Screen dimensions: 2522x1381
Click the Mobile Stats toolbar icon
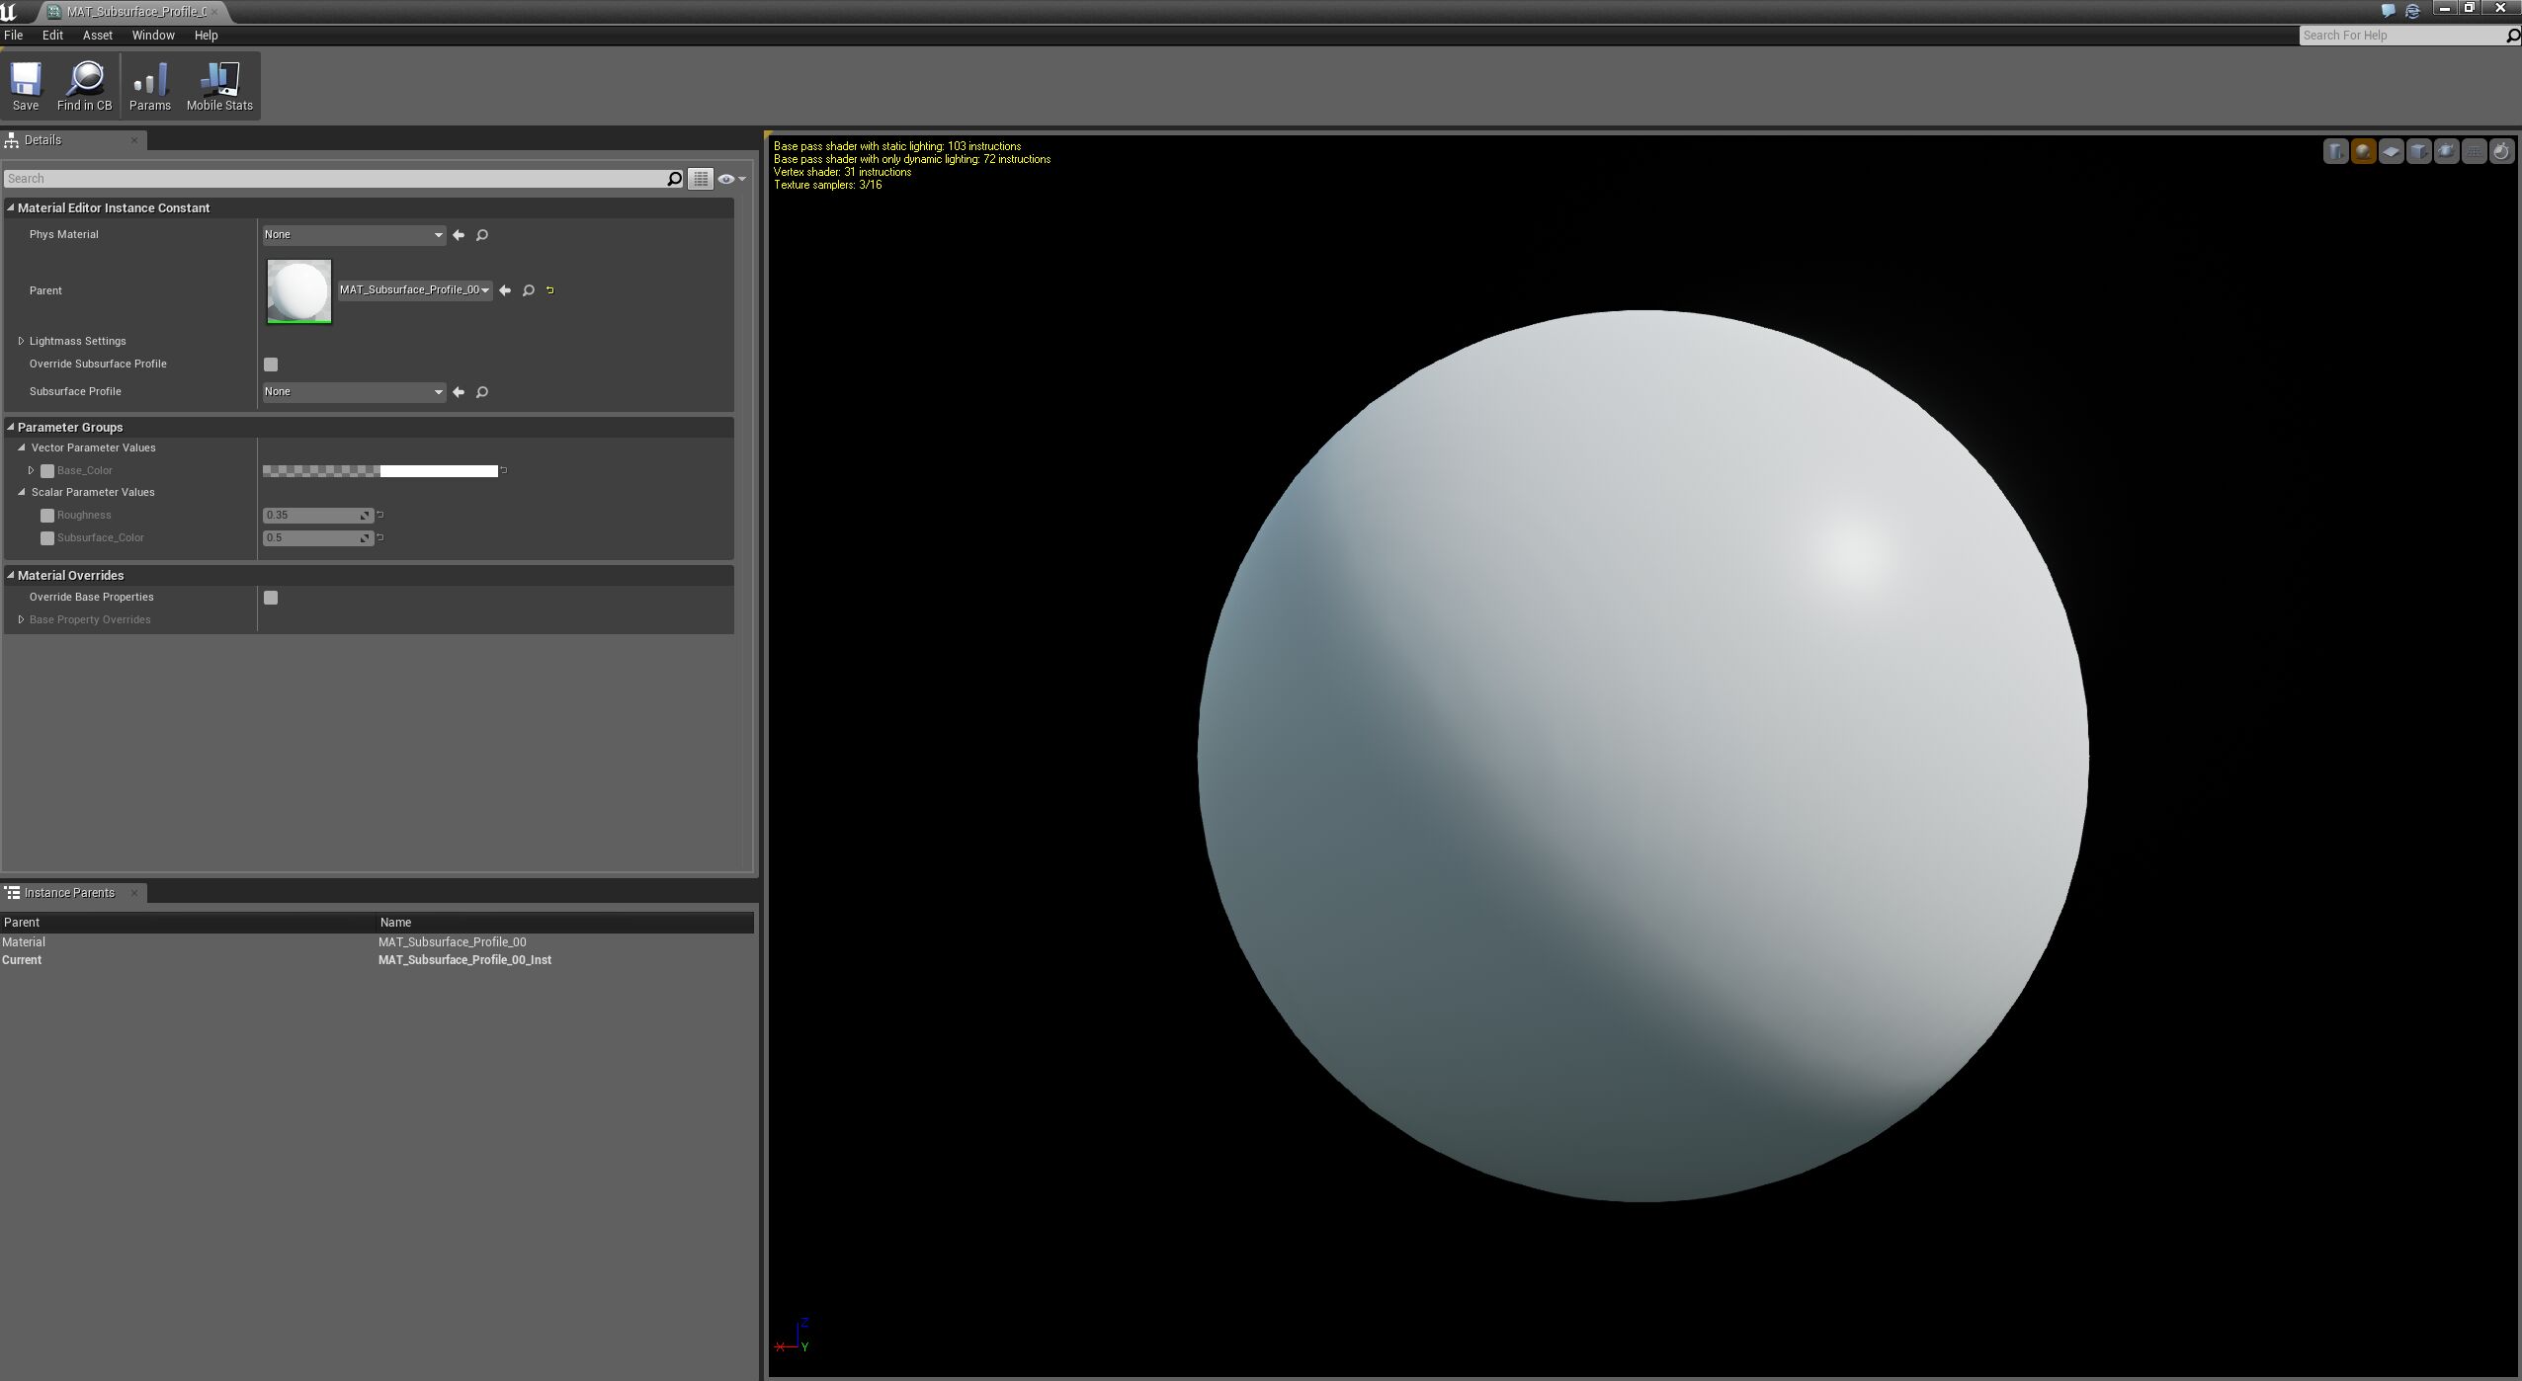coord(219,85)
